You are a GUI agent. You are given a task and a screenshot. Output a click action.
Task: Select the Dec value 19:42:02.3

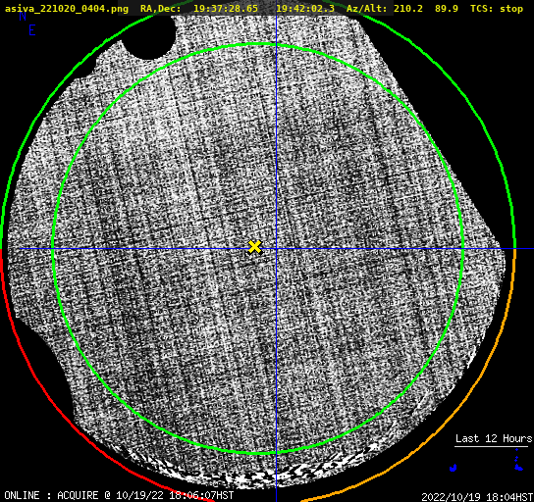pyautogui.click(x=305, y=9)
